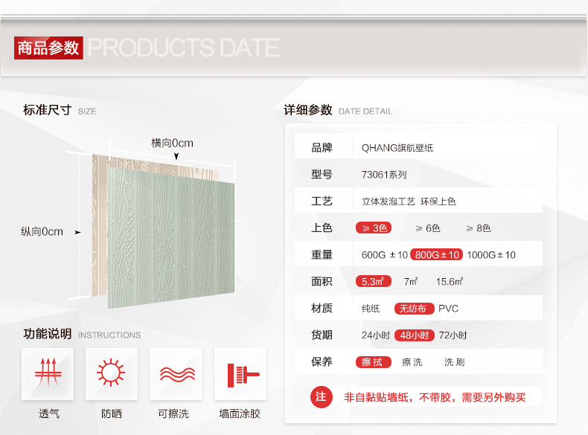Viewport: 588px width, 435px height.
Task: Click the INSTRUCTIONS subtitle
Action: click(x=109, y=335)
